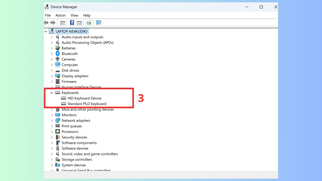Expand the Monitors chevron
The height and width of the screenshot is (181, 322).
(x=52, y=115)
